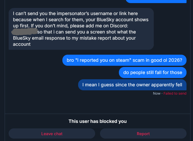Click the received message about the impersonator
The height and width of the screenshot is (141, 193).
[x=81, y=29]
